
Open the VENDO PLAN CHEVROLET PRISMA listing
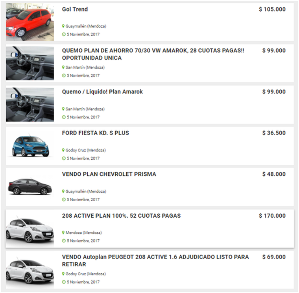coord(109,174)
